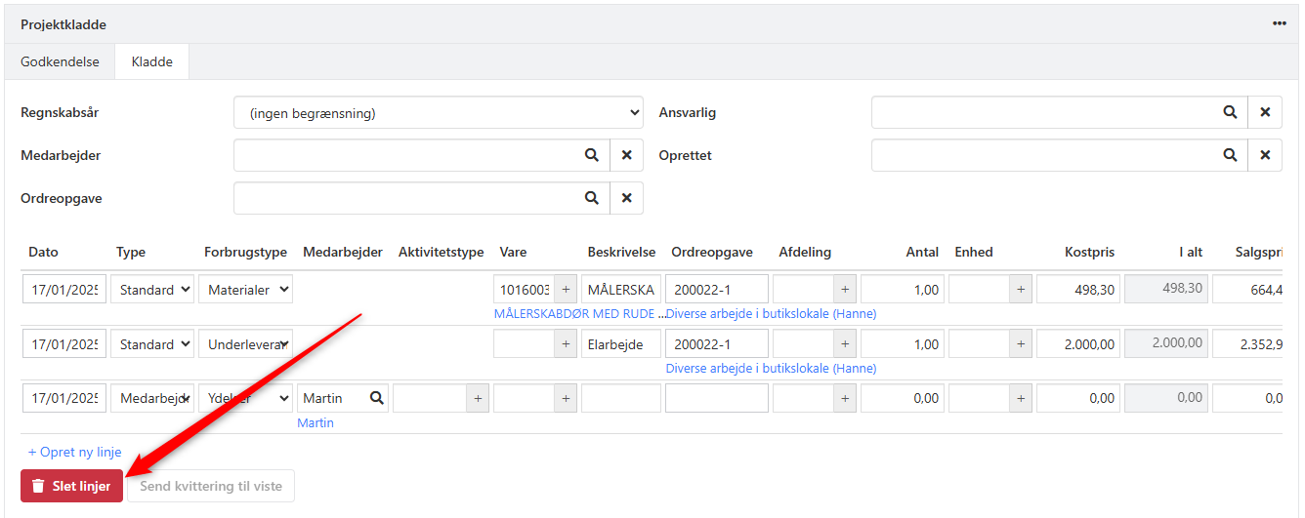Clear the Ordreopgave filter with X button

pos(626,198)
